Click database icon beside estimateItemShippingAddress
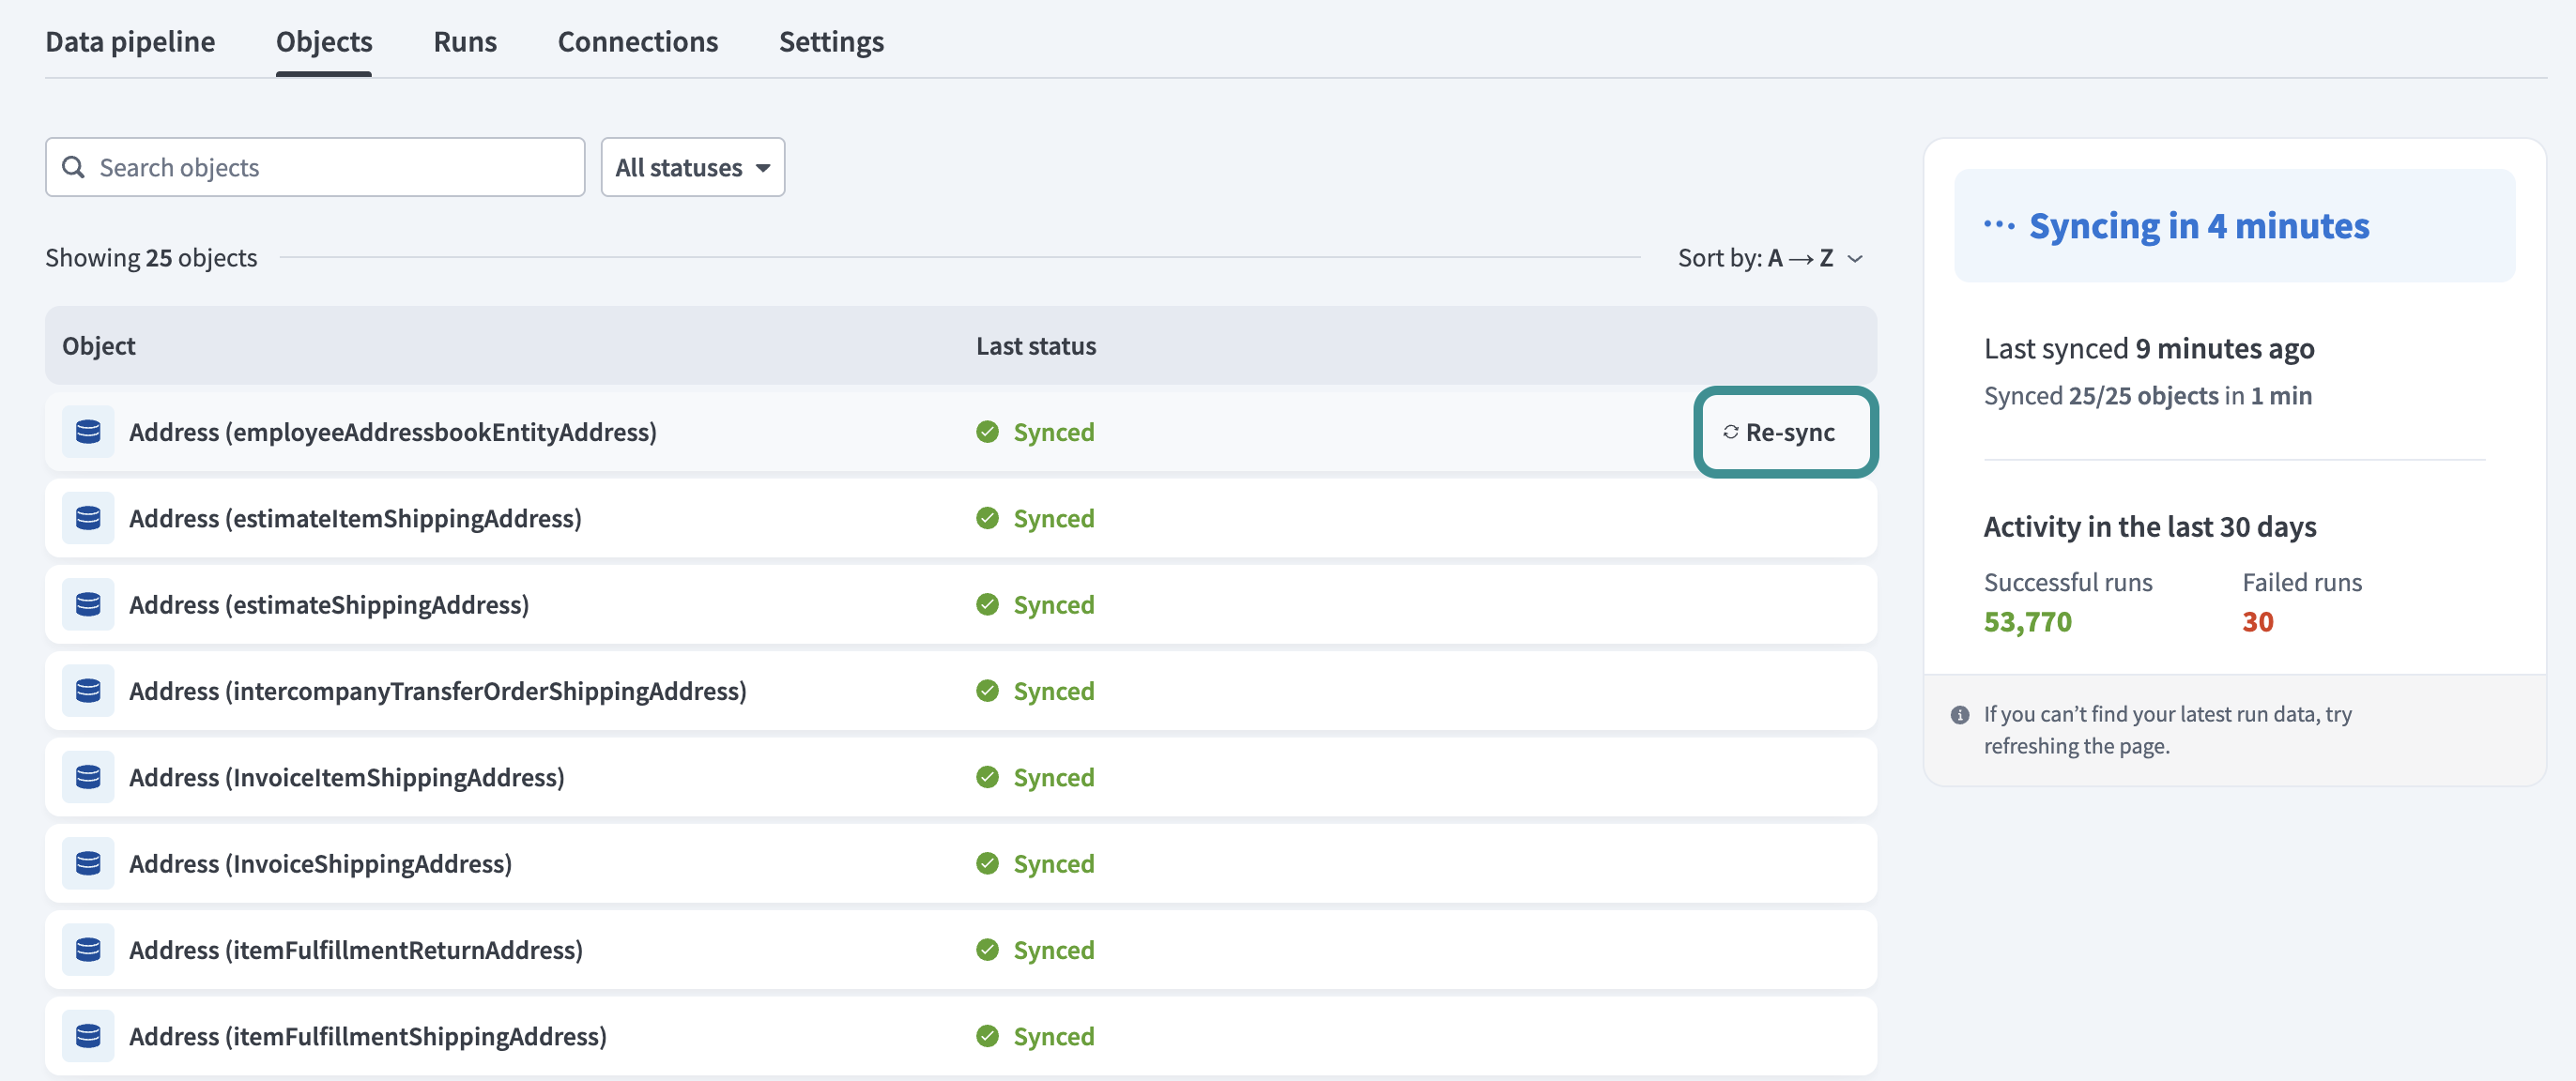Image resolution: width=2576 pixels, height=1081 pixels. click(x=88, y=518)
